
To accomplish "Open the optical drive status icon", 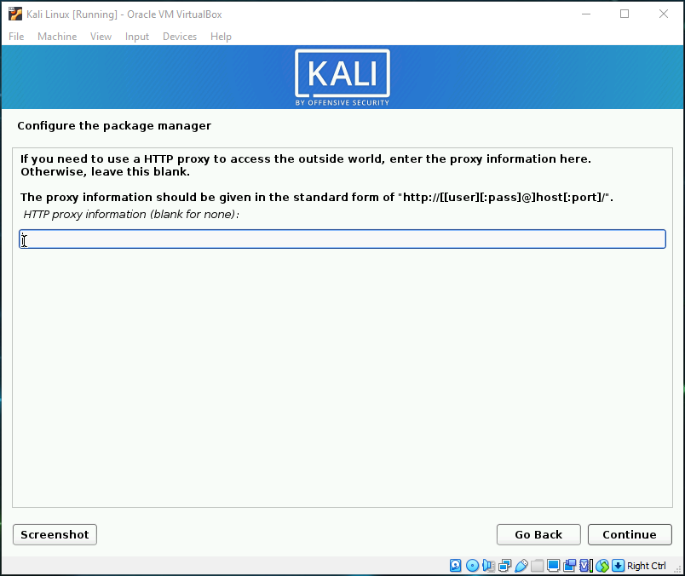I will [472, 566].
